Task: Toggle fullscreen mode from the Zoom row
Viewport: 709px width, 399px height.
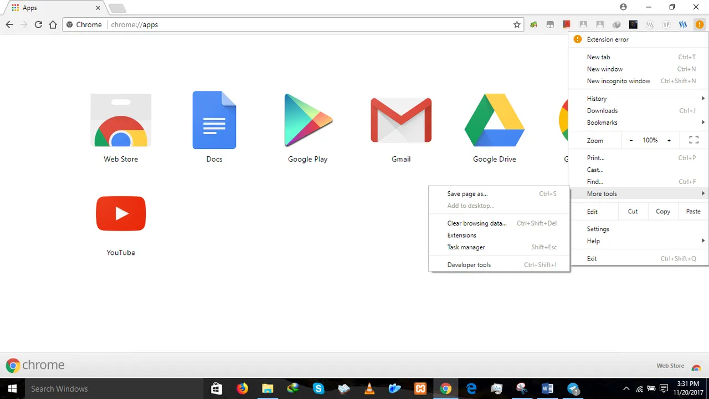Action: click(693, 141)
